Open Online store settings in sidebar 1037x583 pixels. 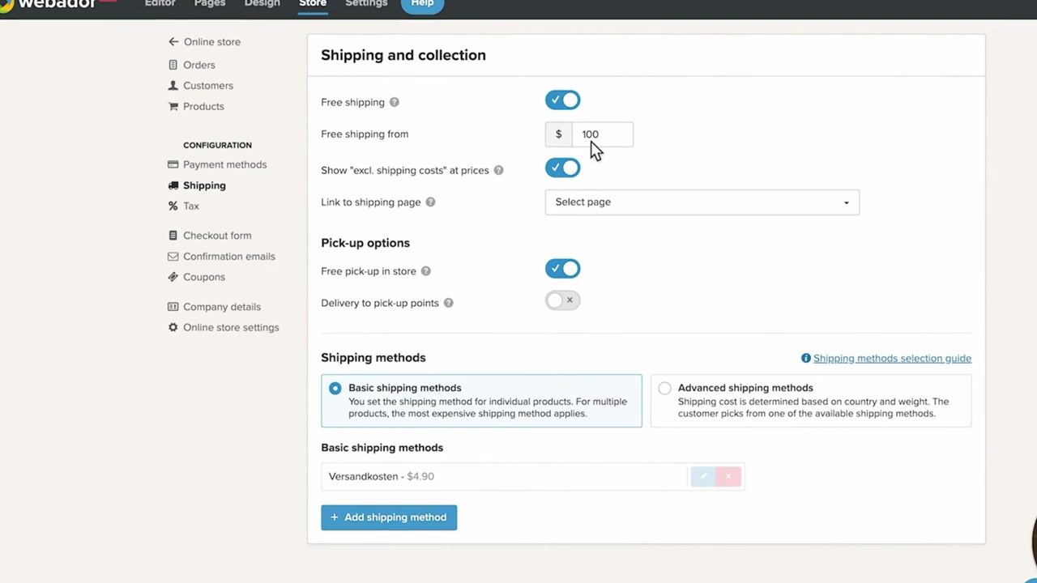pyautogui.click(x=231, y=327)
